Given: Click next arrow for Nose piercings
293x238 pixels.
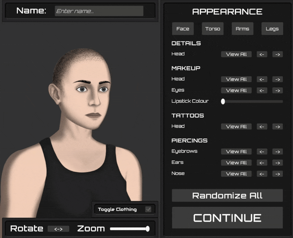Looking at the screenshot, I should click(x=277, y=174).
